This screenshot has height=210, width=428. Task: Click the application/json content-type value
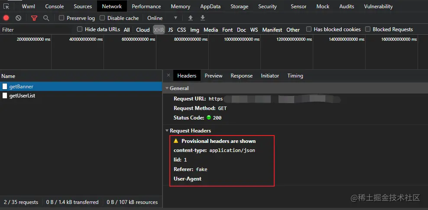point(232,150)
